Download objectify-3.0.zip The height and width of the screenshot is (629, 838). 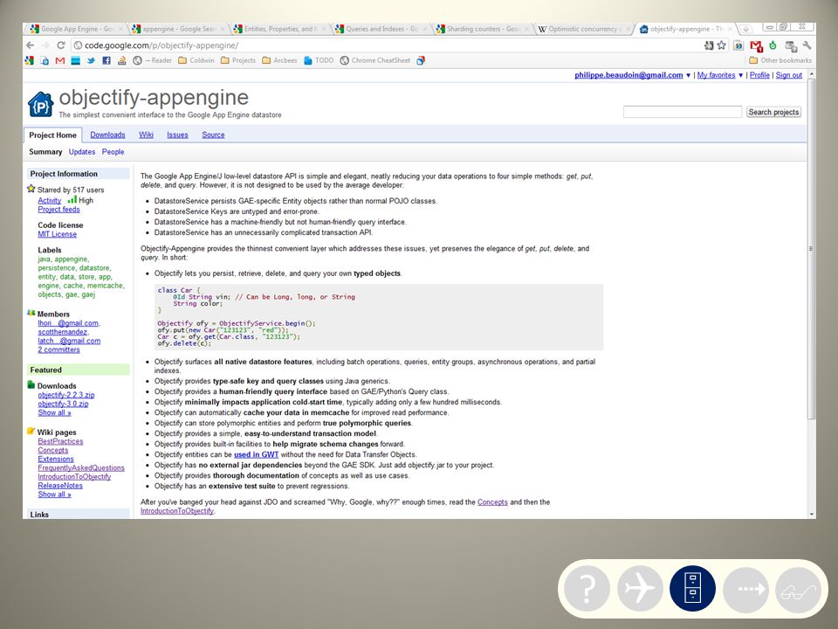point(63,404)
